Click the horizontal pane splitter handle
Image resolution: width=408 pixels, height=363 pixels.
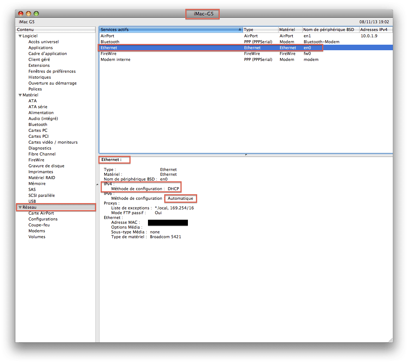(x=246, y=155)
